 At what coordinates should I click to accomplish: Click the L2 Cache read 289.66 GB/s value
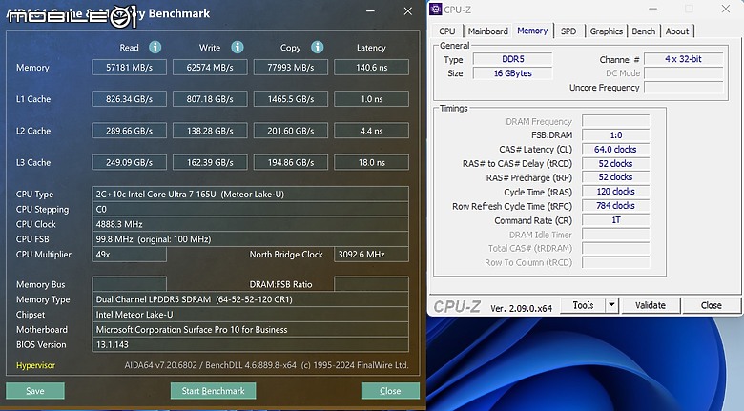click(129, 131)
